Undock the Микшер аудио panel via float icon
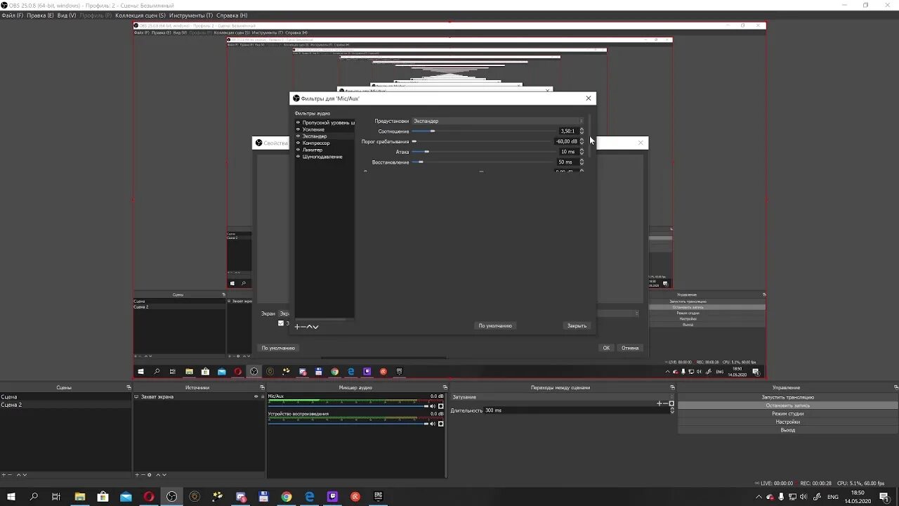Screen dimensions: 899x506 click(x=445, y=387)
